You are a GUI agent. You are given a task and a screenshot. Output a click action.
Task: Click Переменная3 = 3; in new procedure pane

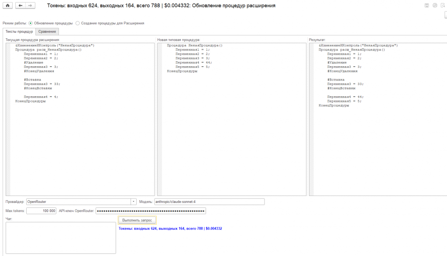tap(193, 58)
